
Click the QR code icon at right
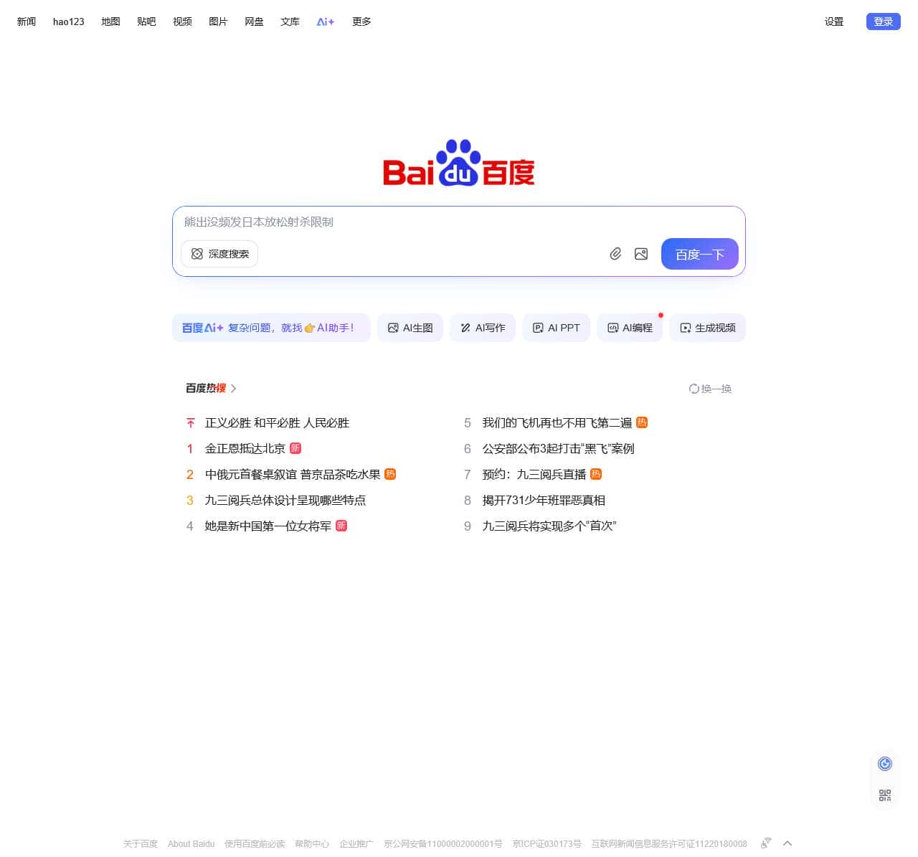(885, 795)
